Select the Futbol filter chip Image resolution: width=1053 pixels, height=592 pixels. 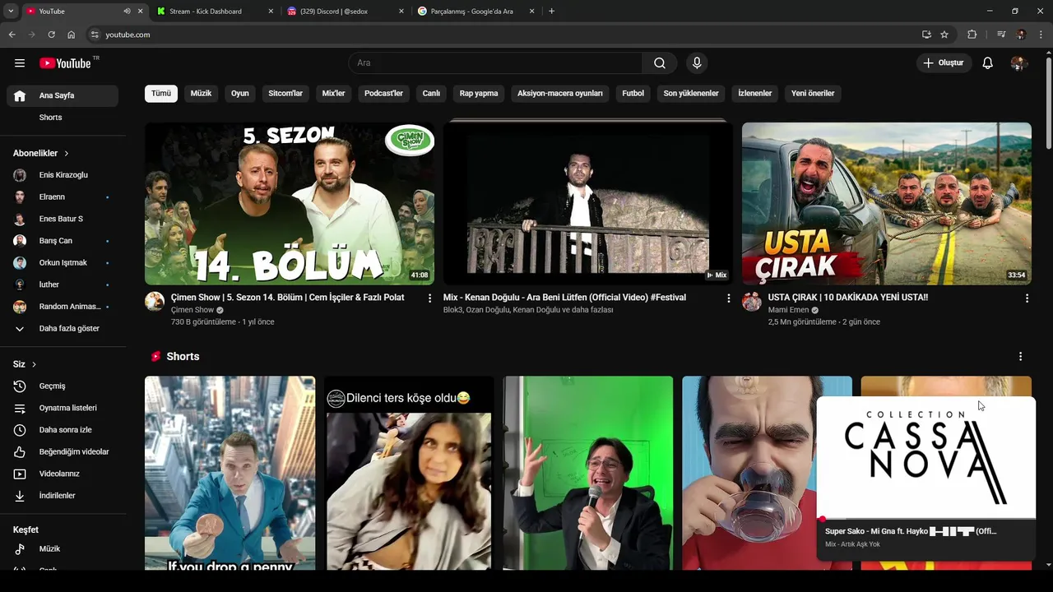coord(633,94)
